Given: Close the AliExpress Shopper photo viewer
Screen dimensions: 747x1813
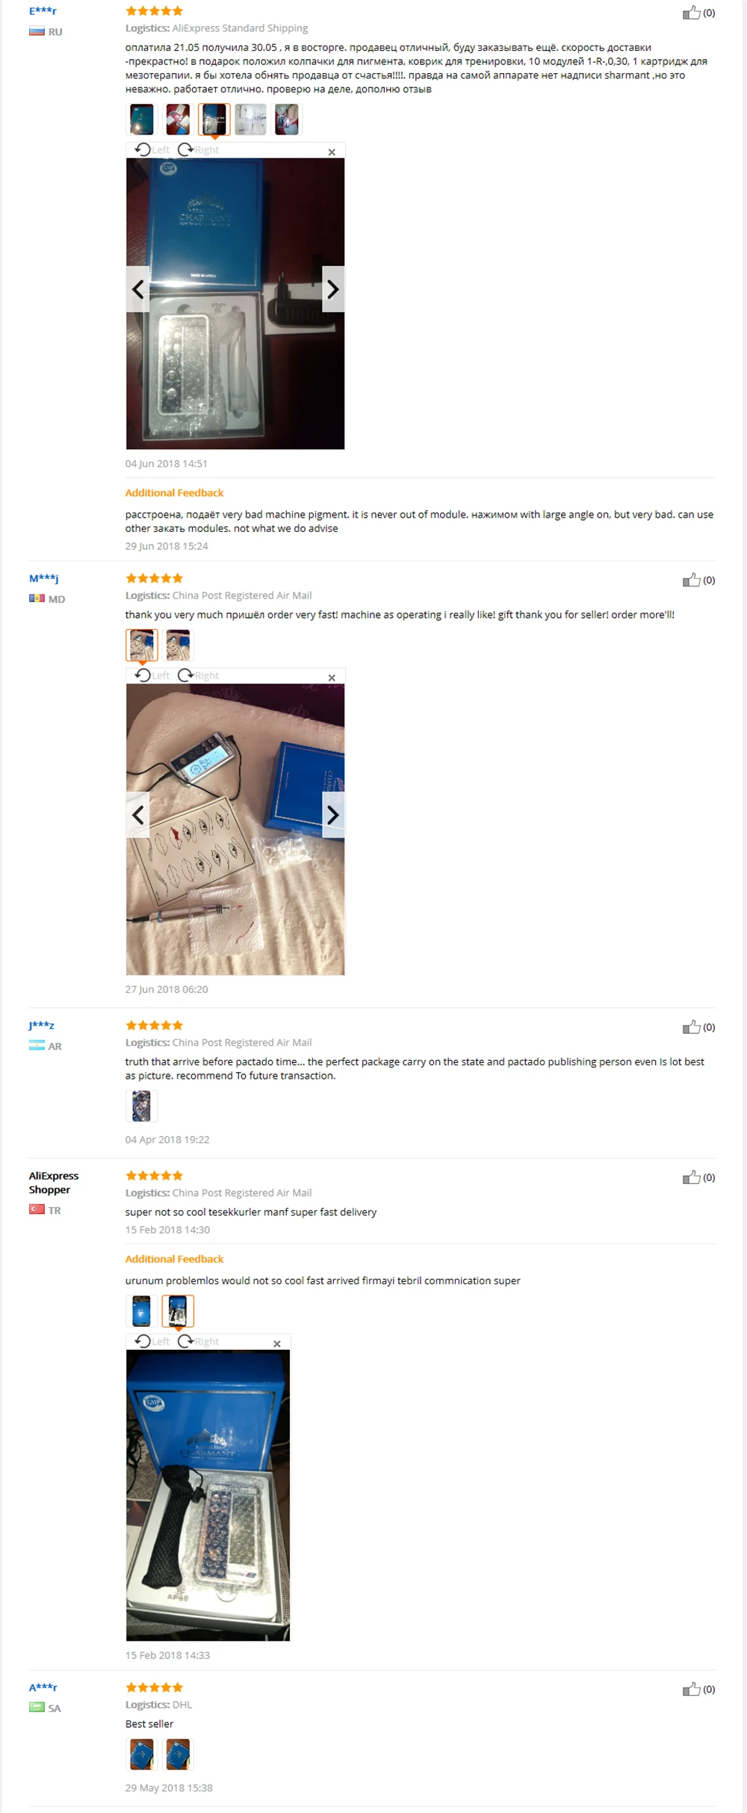Looking at the screenshot, I should (277, 1343).
